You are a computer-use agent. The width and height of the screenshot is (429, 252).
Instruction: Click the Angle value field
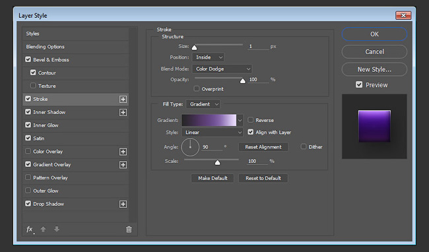pos(212,147)
